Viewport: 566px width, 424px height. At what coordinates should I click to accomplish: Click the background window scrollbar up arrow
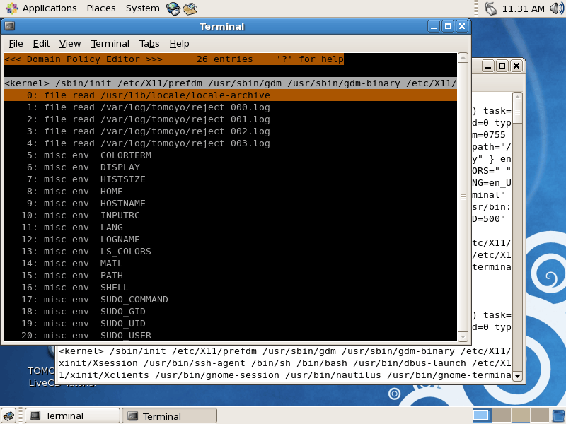[517, 97]
